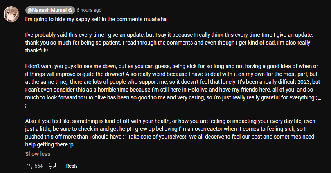Click the ":p" emoticon ending the comment

(71, 145)
